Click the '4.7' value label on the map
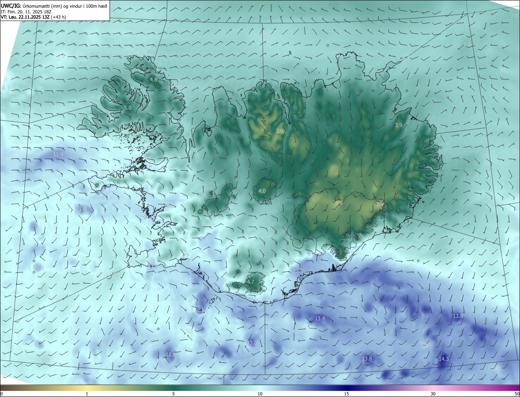 click(x=250, y=282)
